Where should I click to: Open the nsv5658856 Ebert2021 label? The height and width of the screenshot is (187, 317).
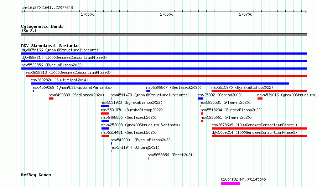pyautogui.click(x=171, y=155)
